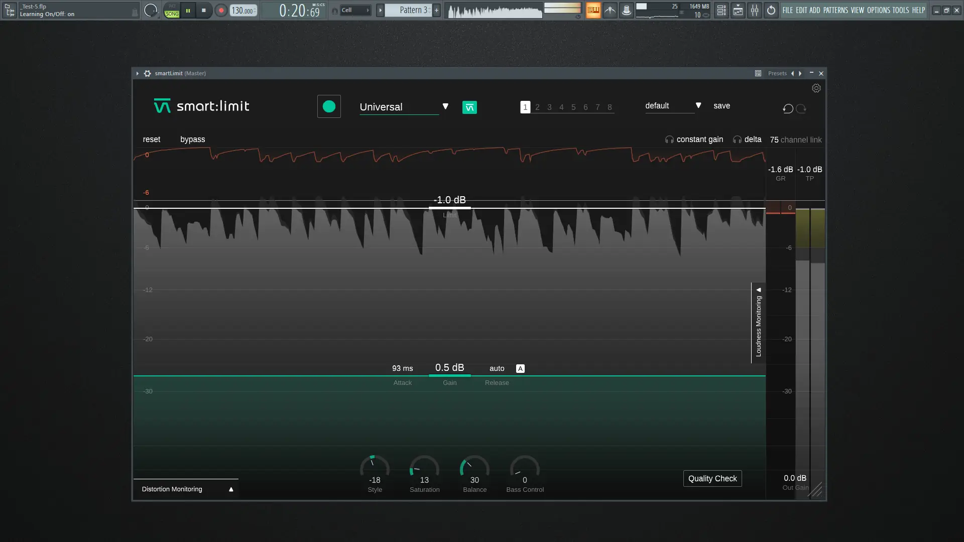Image resolution: width=964 pixels, height=542 pixels.
Task: Click the smart:limit learn record button
Action: pos(329,106)
